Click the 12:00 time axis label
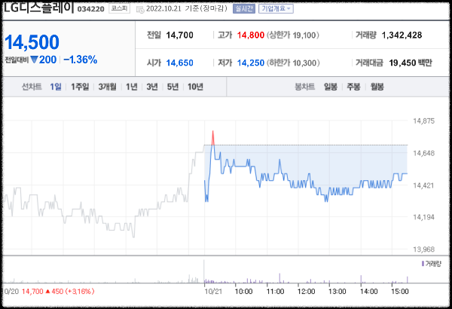This screenshot has width=452, height=309. tap(306, 292)
